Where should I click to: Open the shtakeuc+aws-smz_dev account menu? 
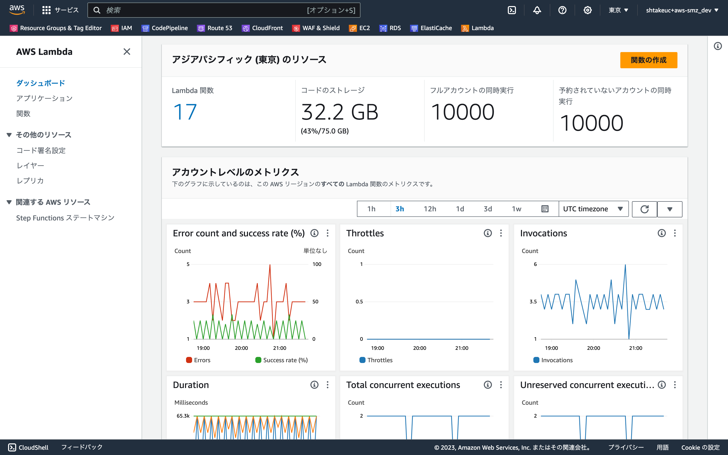click(x=682, y=10)
